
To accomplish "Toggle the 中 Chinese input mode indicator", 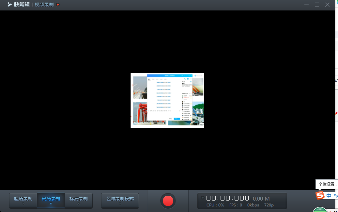I will pos(329,196).
